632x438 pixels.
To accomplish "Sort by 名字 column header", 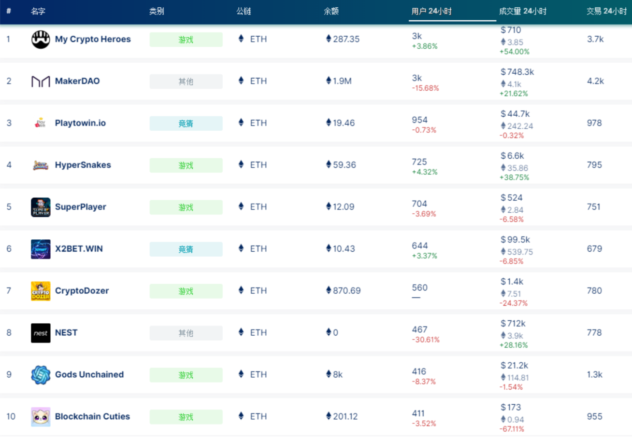I will click(39, 12).
